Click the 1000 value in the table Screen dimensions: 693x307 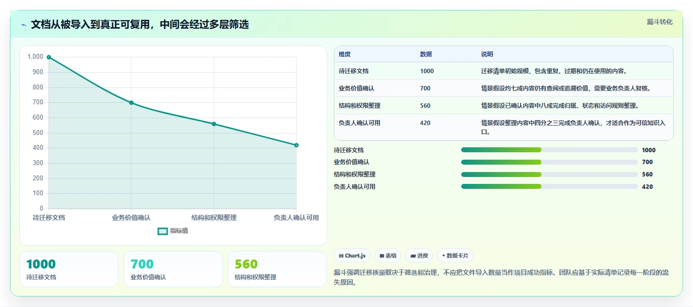(x=427, y=71)
